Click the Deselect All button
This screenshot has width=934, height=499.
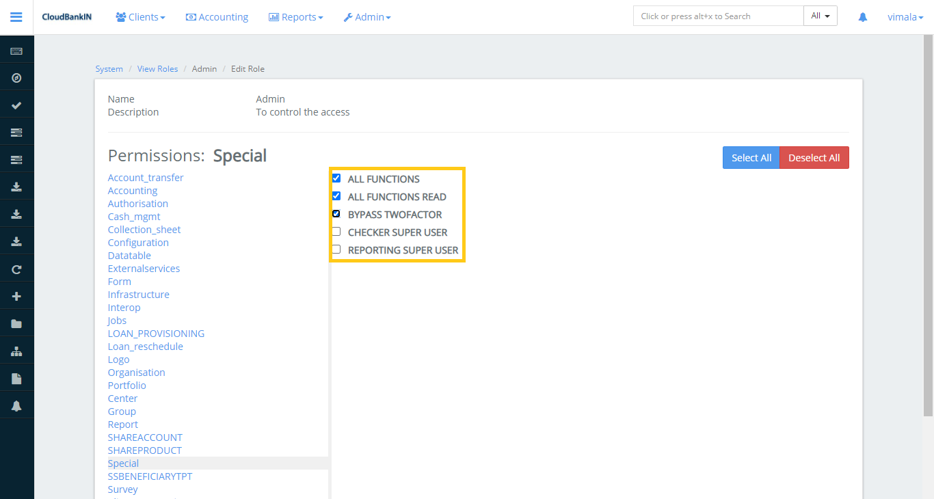(x=814, y=157)
